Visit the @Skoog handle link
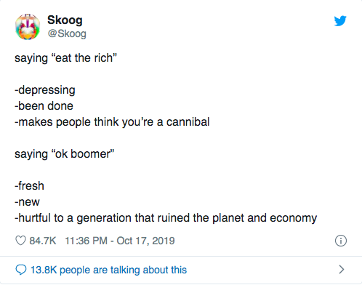The image size is (362, 285). point(67,33)
